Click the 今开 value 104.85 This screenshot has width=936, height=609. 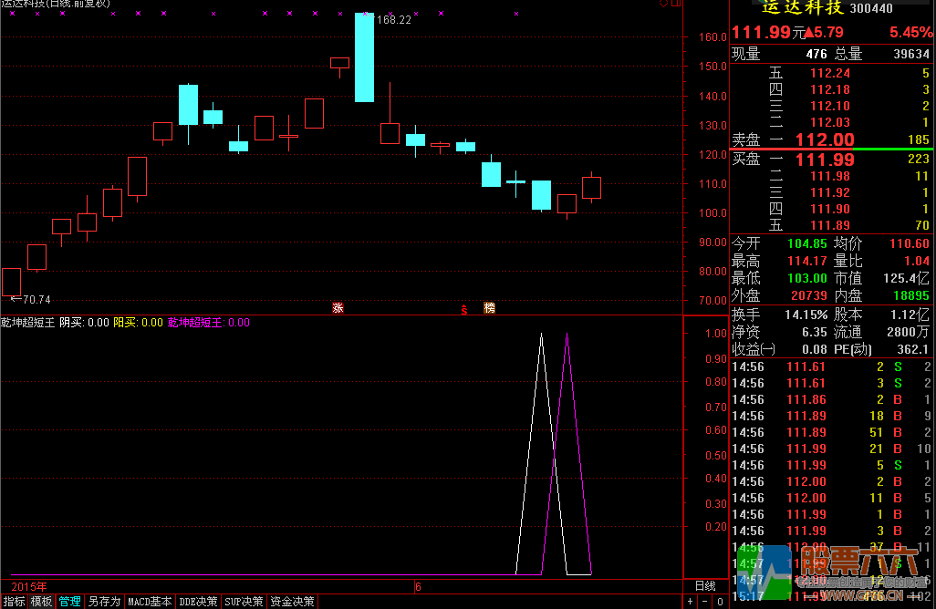(807, 243)
